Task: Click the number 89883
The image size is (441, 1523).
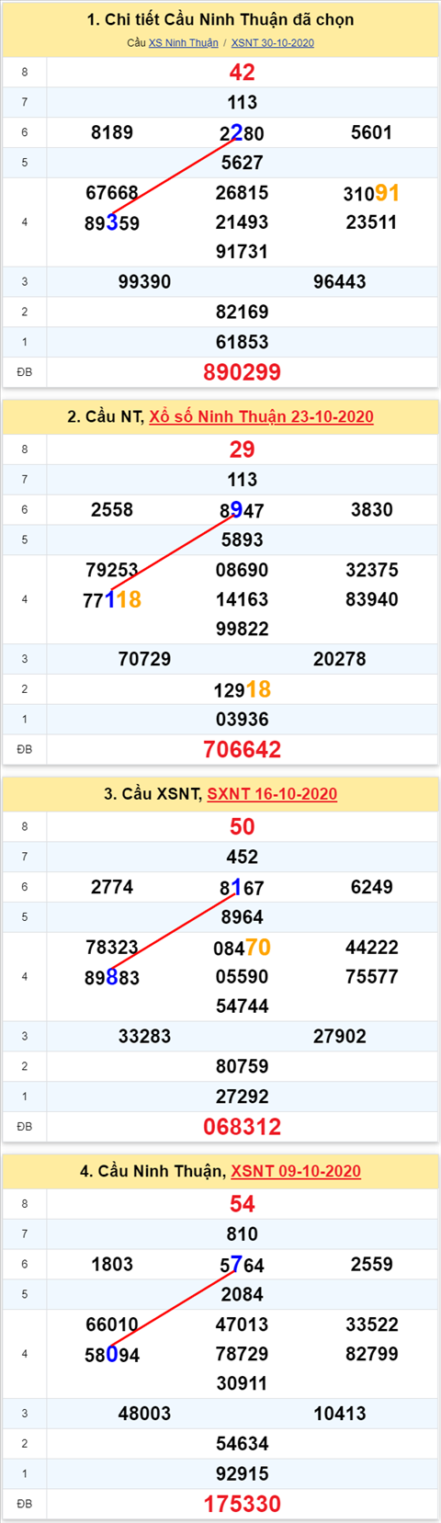Action: point(112,977)
